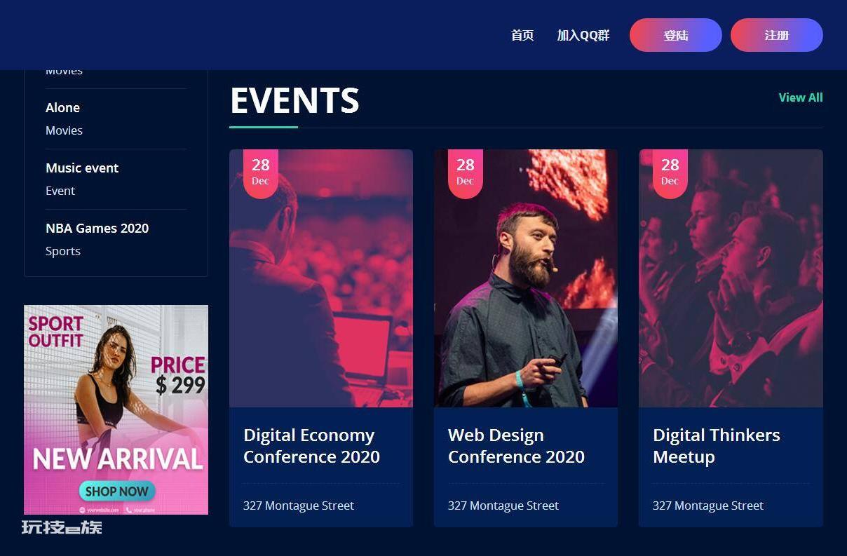Click the 首页 navigation link
The image size is (847, 556).
tap(522, 35)
